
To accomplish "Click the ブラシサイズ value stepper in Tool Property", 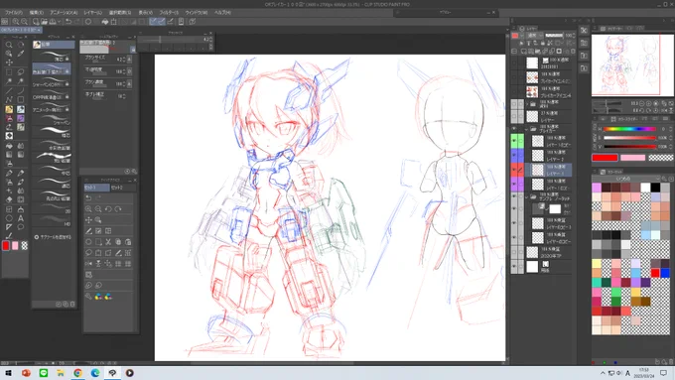I will 124,60.
